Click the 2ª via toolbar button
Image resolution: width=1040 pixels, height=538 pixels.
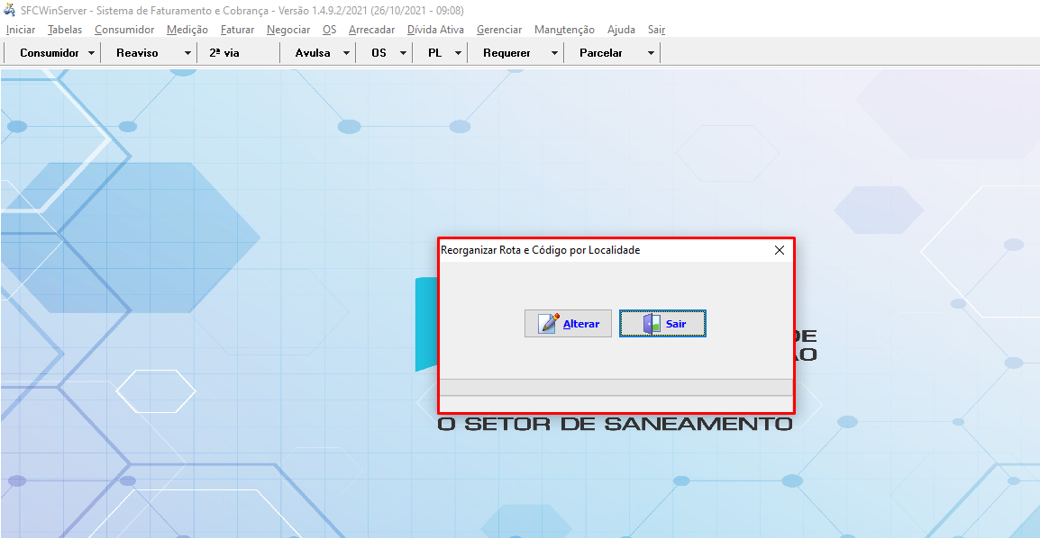[224, 53]
